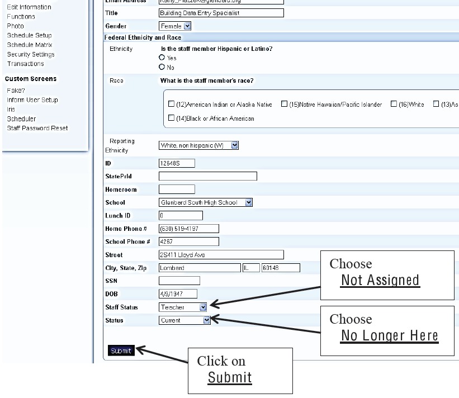Open the Staff Status dropdown

(x=203, y=307)
